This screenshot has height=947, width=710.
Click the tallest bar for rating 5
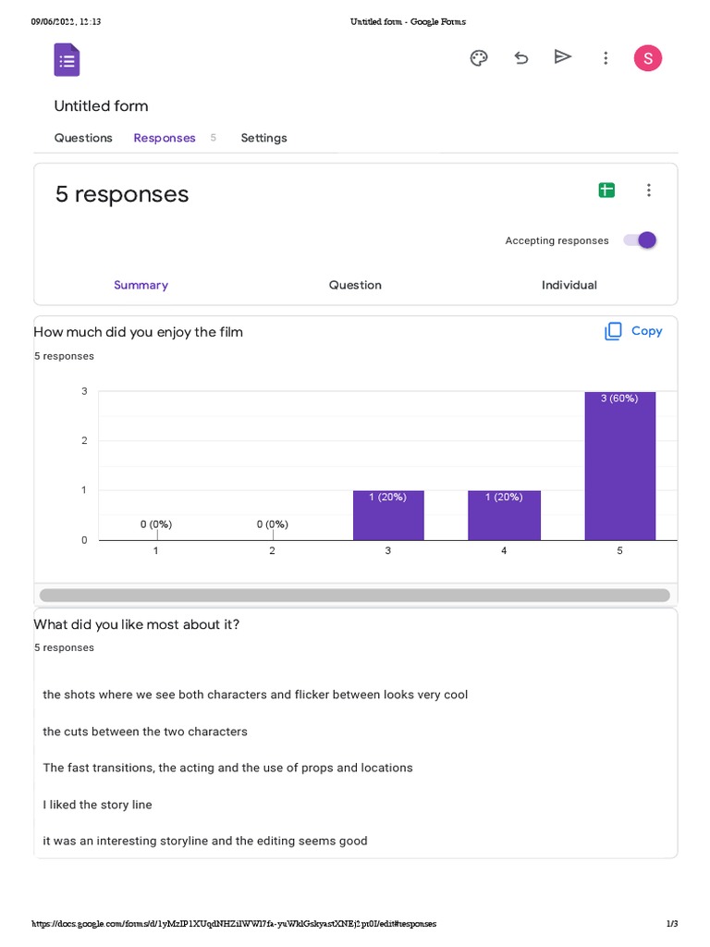point(620,466)
